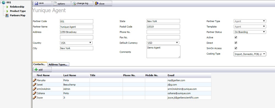Click the State field

click(163, 21)
